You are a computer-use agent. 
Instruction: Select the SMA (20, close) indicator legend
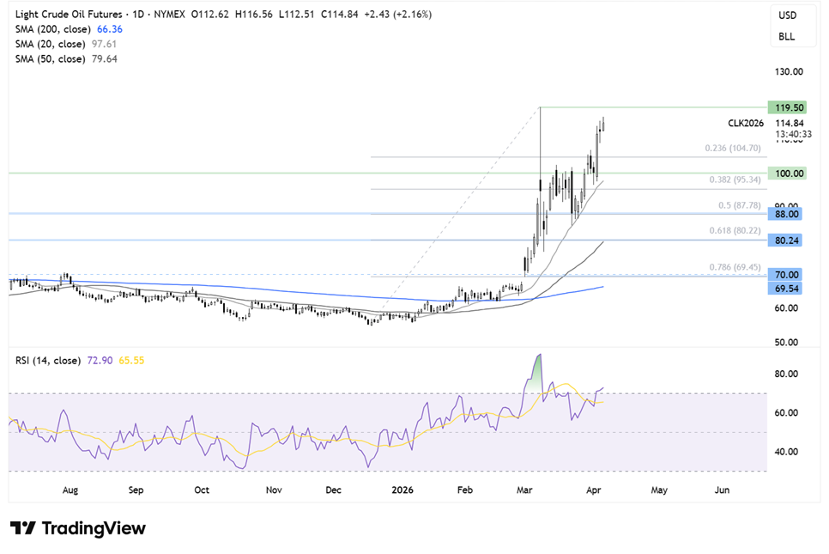click(x=51, y=44)
